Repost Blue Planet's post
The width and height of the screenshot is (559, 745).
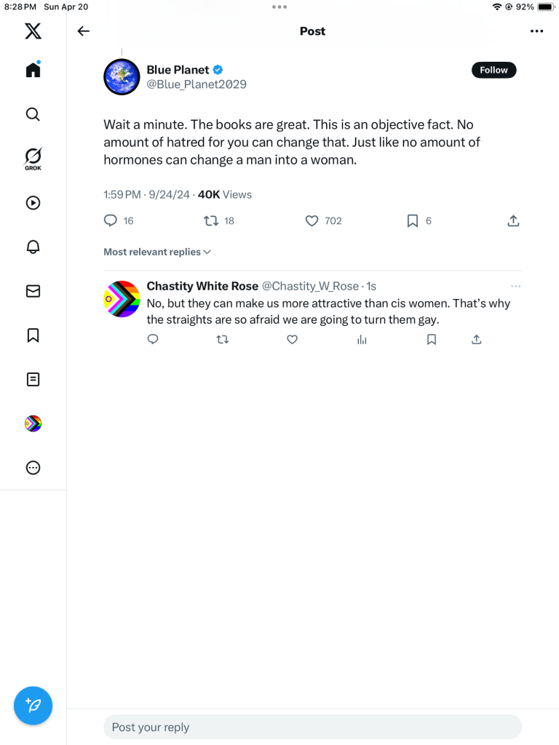click(211, 220)
